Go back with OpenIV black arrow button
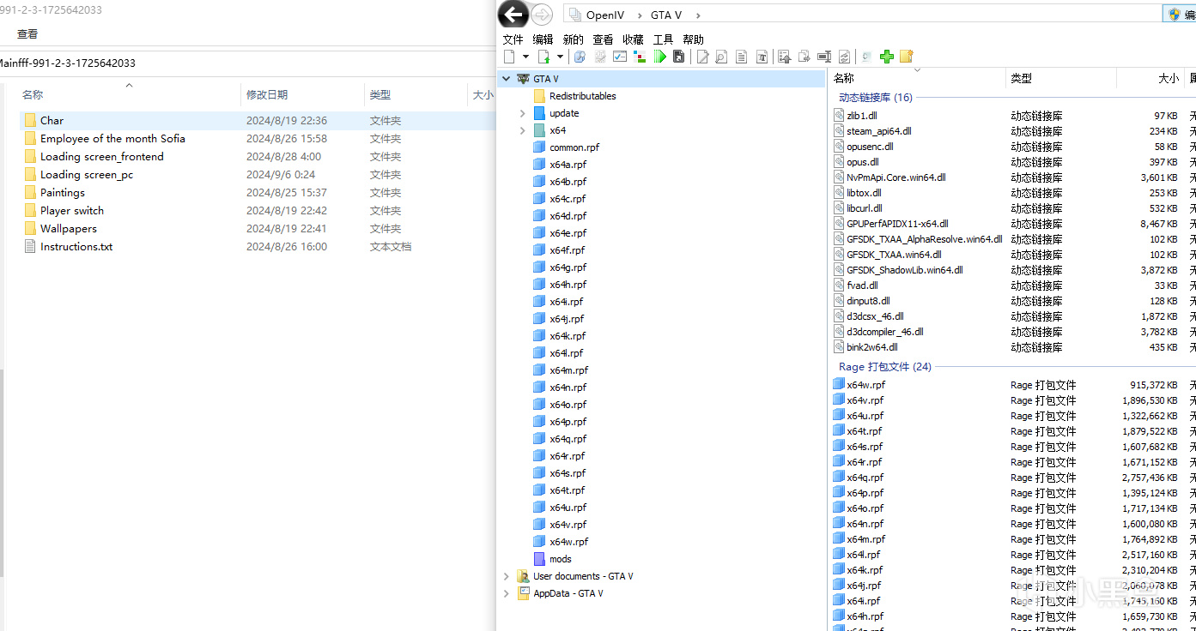This screenshot has width=1196, height=631. 513,14
